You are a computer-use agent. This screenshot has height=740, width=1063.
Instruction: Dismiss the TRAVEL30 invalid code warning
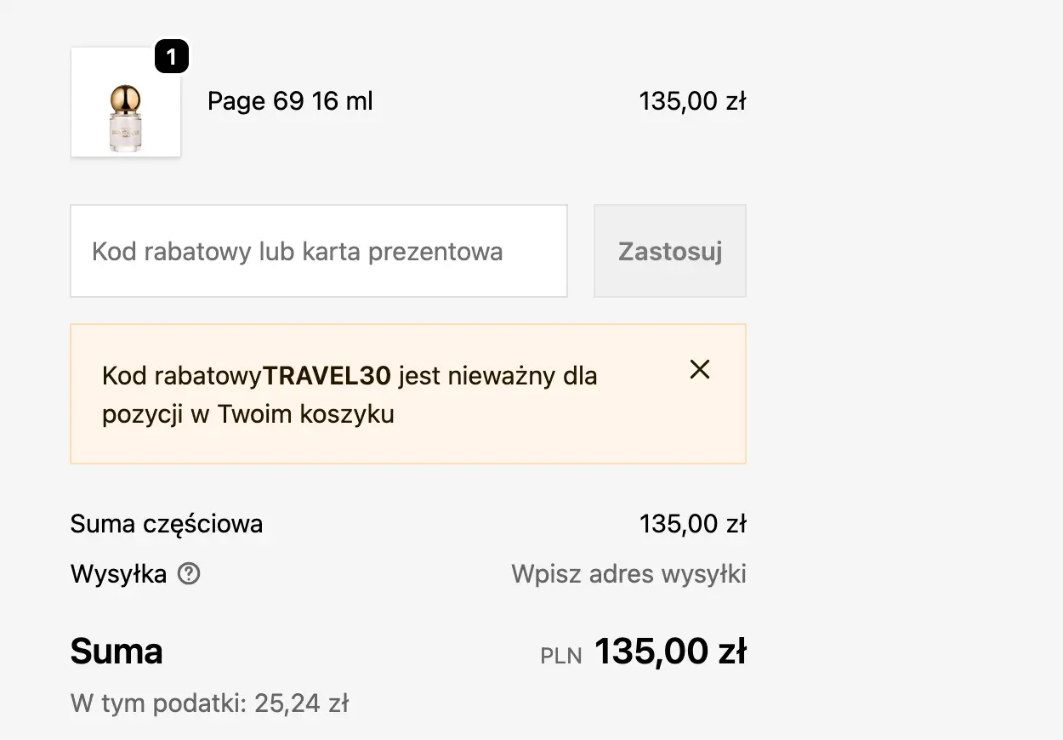700,369
